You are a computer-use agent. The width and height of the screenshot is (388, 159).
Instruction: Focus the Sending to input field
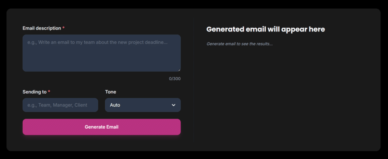coord(60,105)
